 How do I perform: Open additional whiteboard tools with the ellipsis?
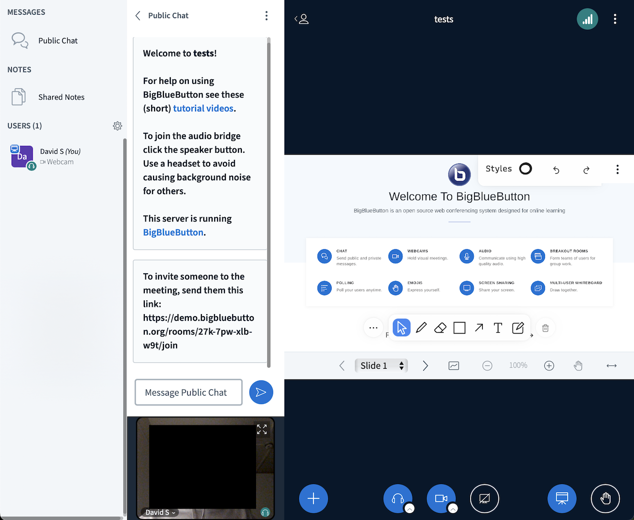click(x=374, y=327)
